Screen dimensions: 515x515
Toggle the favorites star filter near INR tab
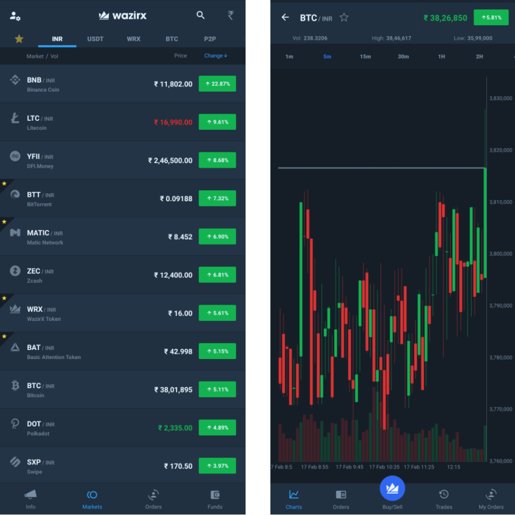click(x=19, y=39)
